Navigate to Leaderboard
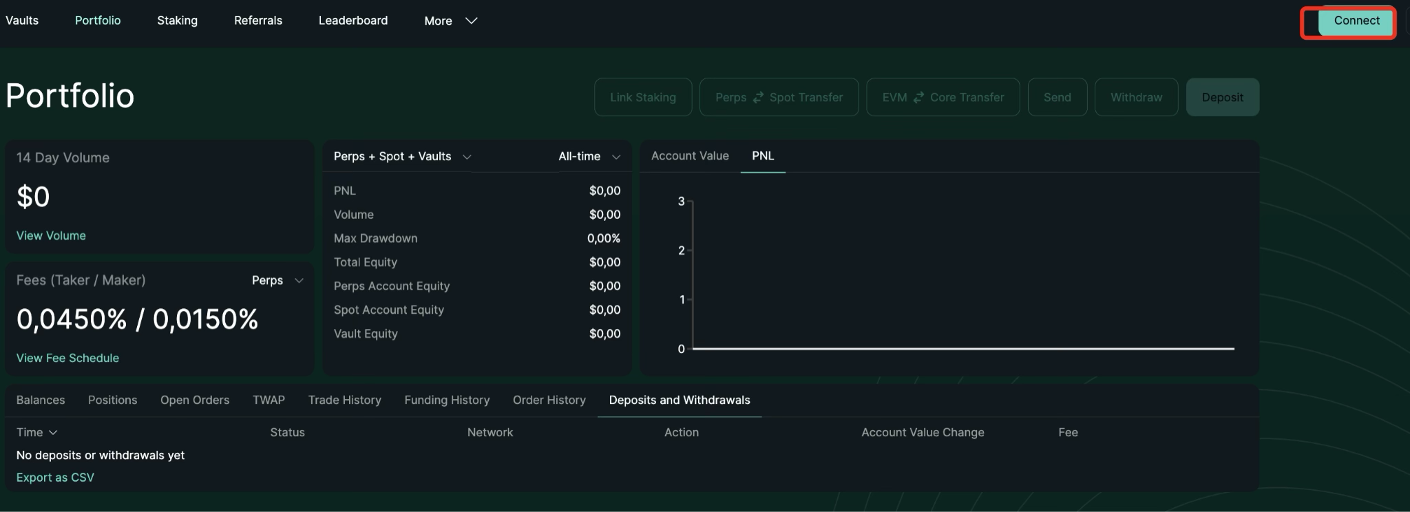Screen dimensions: 1410x512 click(x=352, y=21)
